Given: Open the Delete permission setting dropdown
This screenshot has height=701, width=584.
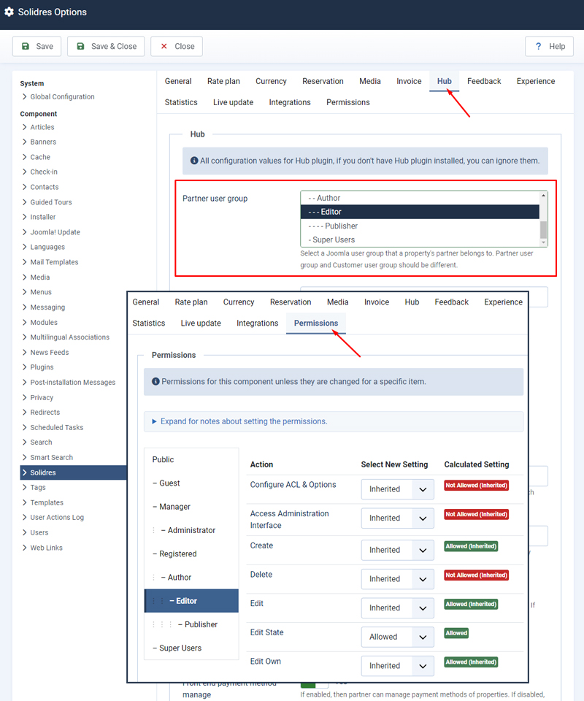Looking at the screenshot, I should click(397, 578).
